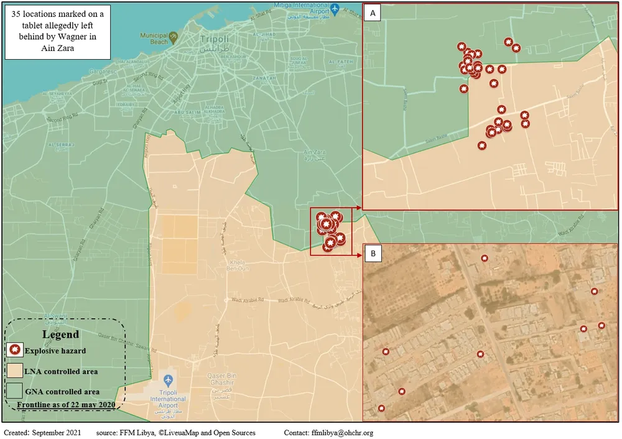Pick the LNA controlled area color swatch

pyautogui.click(x=15, y=372)
